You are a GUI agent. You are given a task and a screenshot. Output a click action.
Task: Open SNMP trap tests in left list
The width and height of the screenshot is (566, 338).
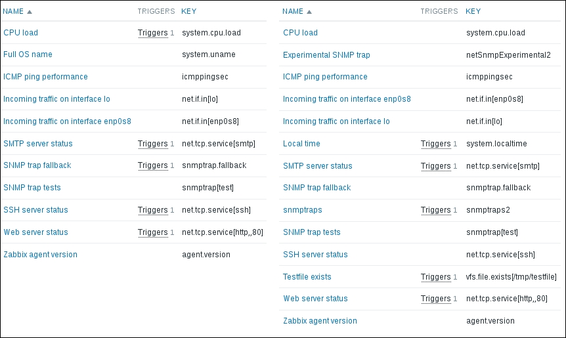(x=32, y=188)
